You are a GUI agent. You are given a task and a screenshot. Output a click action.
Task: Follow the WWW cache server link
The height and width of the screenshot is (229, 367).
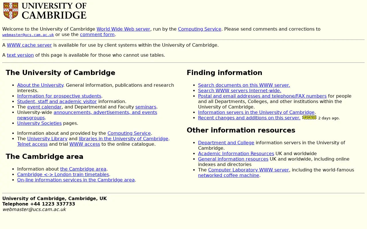tap(29, 45)
